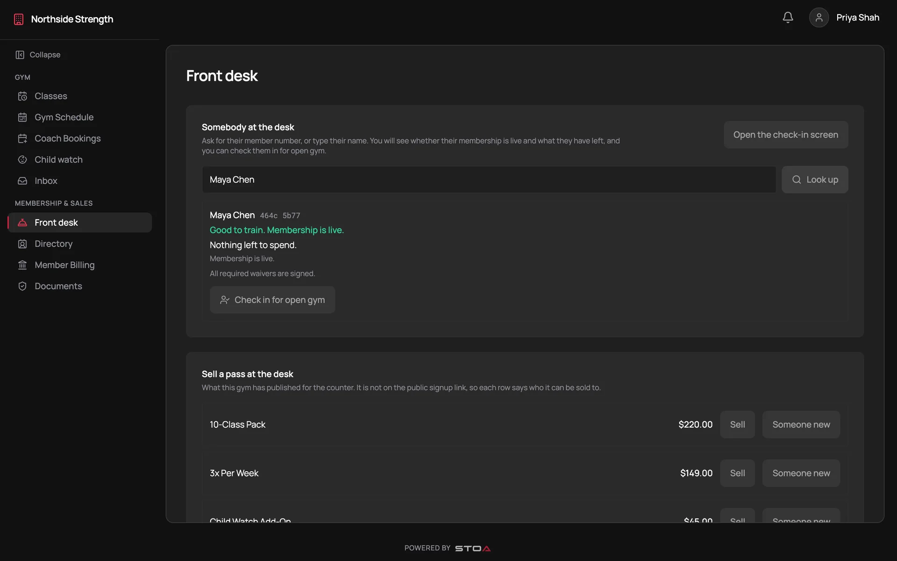Image resolution: width=897 pixels, height=561 pixels.
Task: Click the Look up button
Action: click(815, 180)
